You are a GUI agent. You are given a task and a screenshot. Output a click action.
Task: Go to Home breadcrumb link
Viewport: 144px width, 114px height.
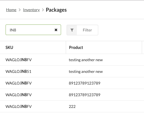point(11,10)
